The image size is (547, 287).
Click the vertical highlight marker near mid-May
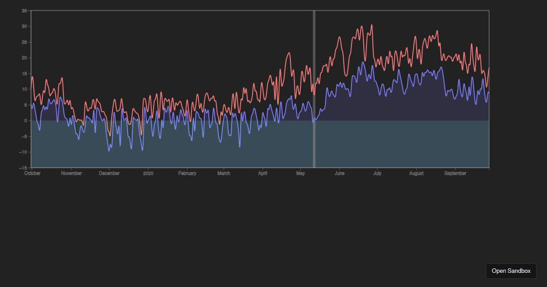point(314,87)
